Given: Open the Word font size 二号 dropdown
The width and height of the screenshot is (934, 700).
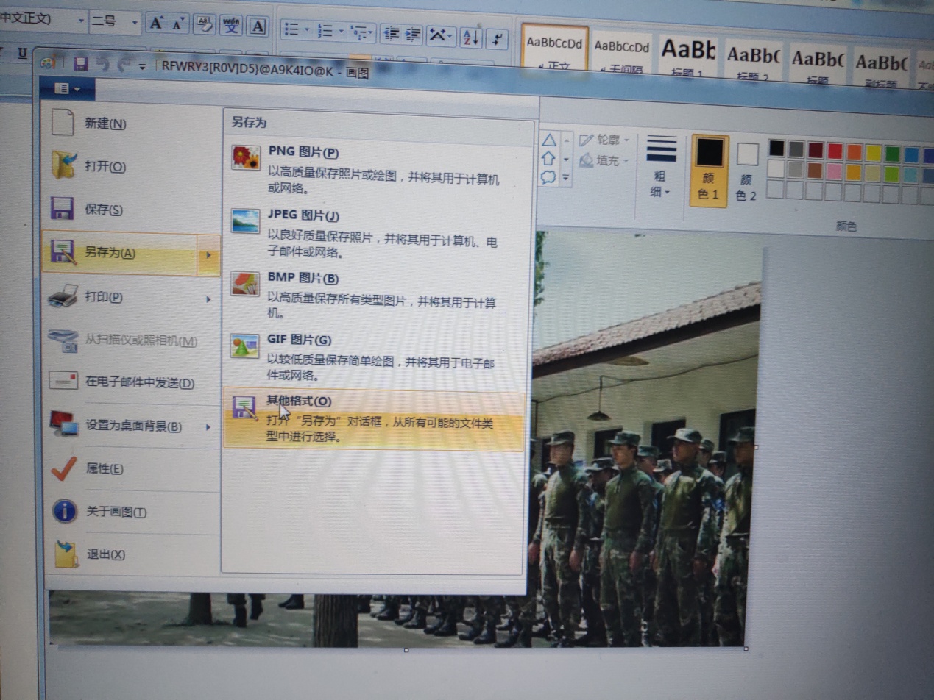Looking at the screenshot, I should (x=135, y=22).
